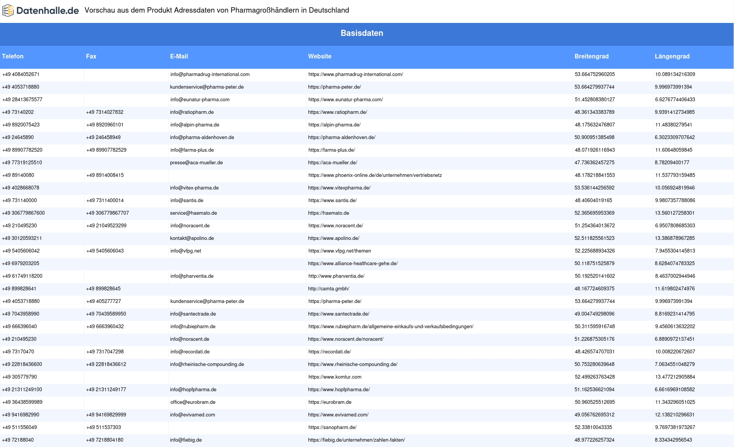Select email info@evivamed.com
This screenshot has width=734, height=447.
tap(193, 415)
